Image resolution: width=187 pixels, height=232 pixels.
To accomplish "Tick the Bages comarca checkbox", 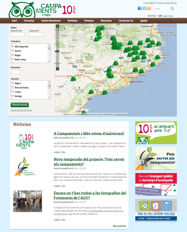I will coord(13,55).
